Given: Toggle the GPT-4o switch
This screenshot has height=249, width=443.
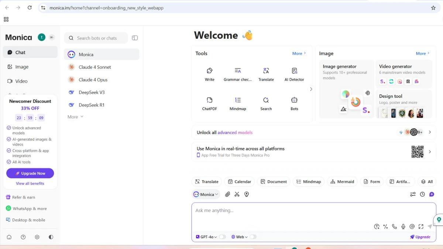Looking at the screenshot, I should click(222, 237).
